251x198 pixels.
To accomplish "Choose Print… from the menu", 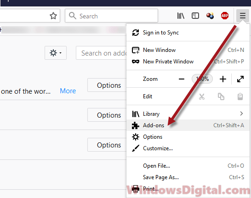I will click(188, 189).
